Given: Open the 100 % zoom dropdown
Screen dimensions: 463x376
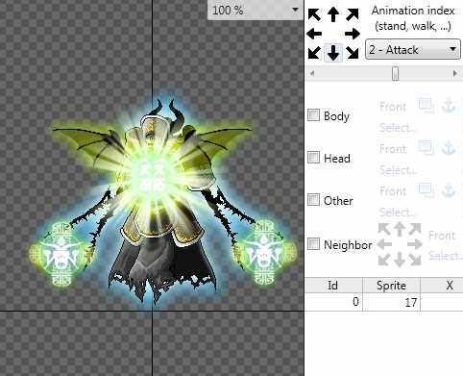Looking at the screenshot, I should coord(256,11).
